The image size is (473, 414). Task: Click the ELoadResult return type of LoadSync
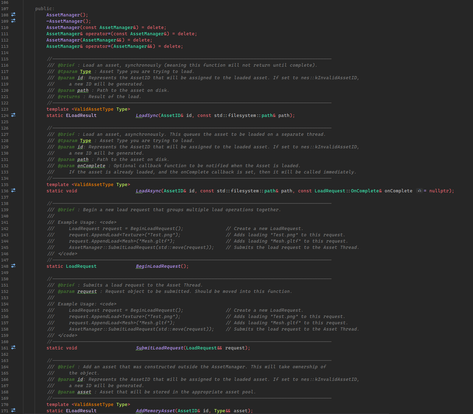pyautogui.click(x=81, y=116)
